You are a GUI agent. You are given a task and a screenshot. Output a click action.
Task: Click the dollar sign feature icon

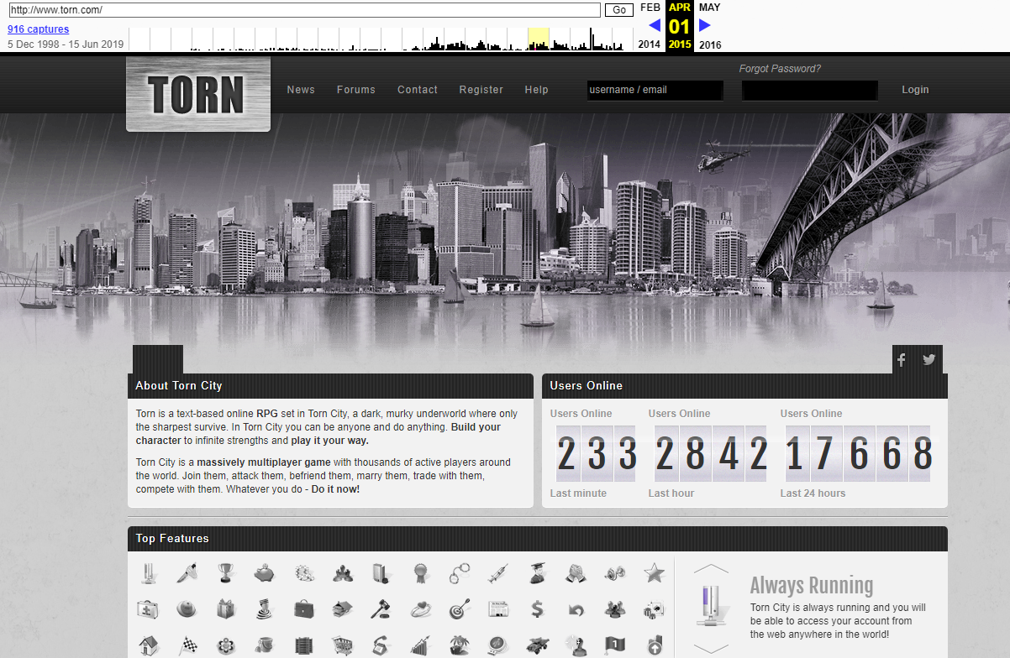coord(537,608)
